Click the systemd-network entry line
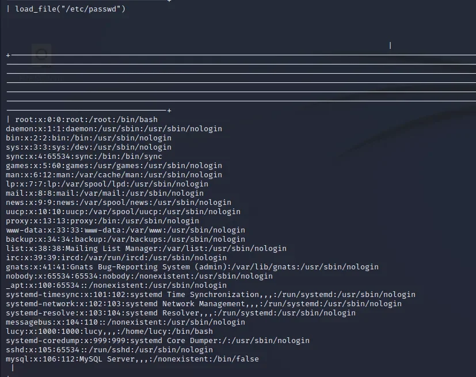Viewport: 476px width, 377px height. [x=203, y=304]
